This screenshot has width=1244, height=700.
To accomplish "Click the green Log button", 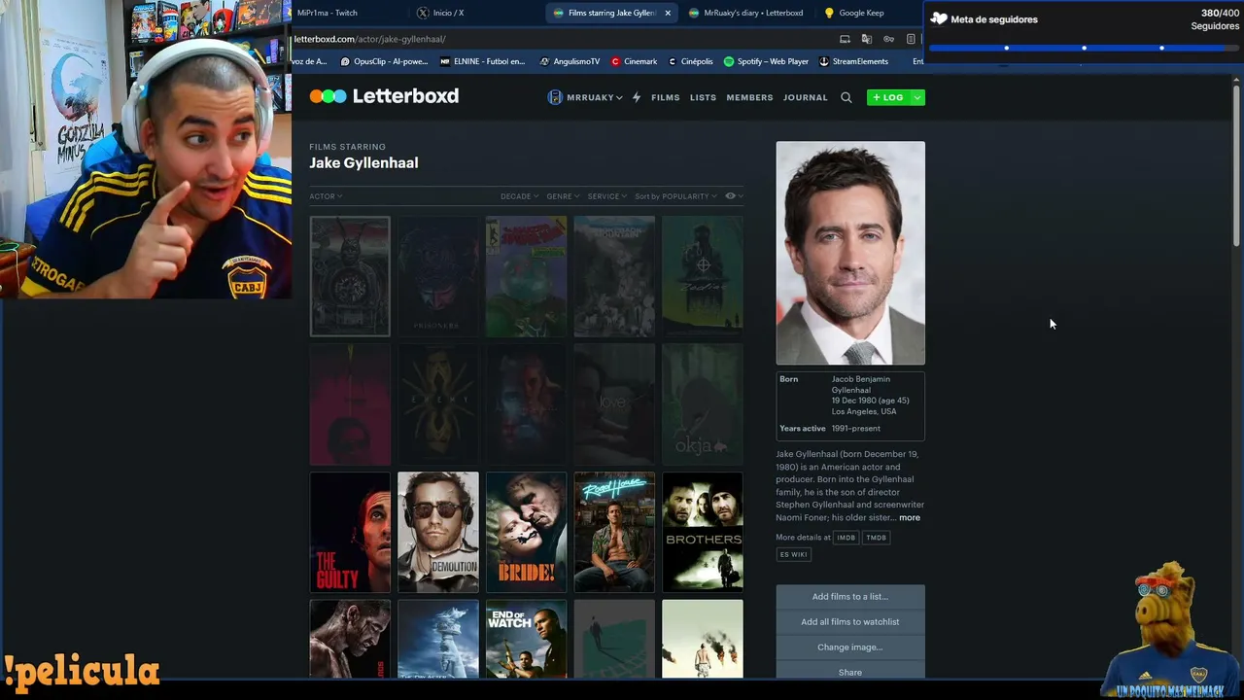I will (888, 97).
